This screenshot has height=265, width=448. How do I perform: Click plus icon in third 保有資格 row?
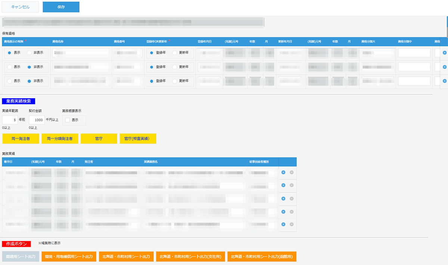pyautogui.click(x=444, y=81)
